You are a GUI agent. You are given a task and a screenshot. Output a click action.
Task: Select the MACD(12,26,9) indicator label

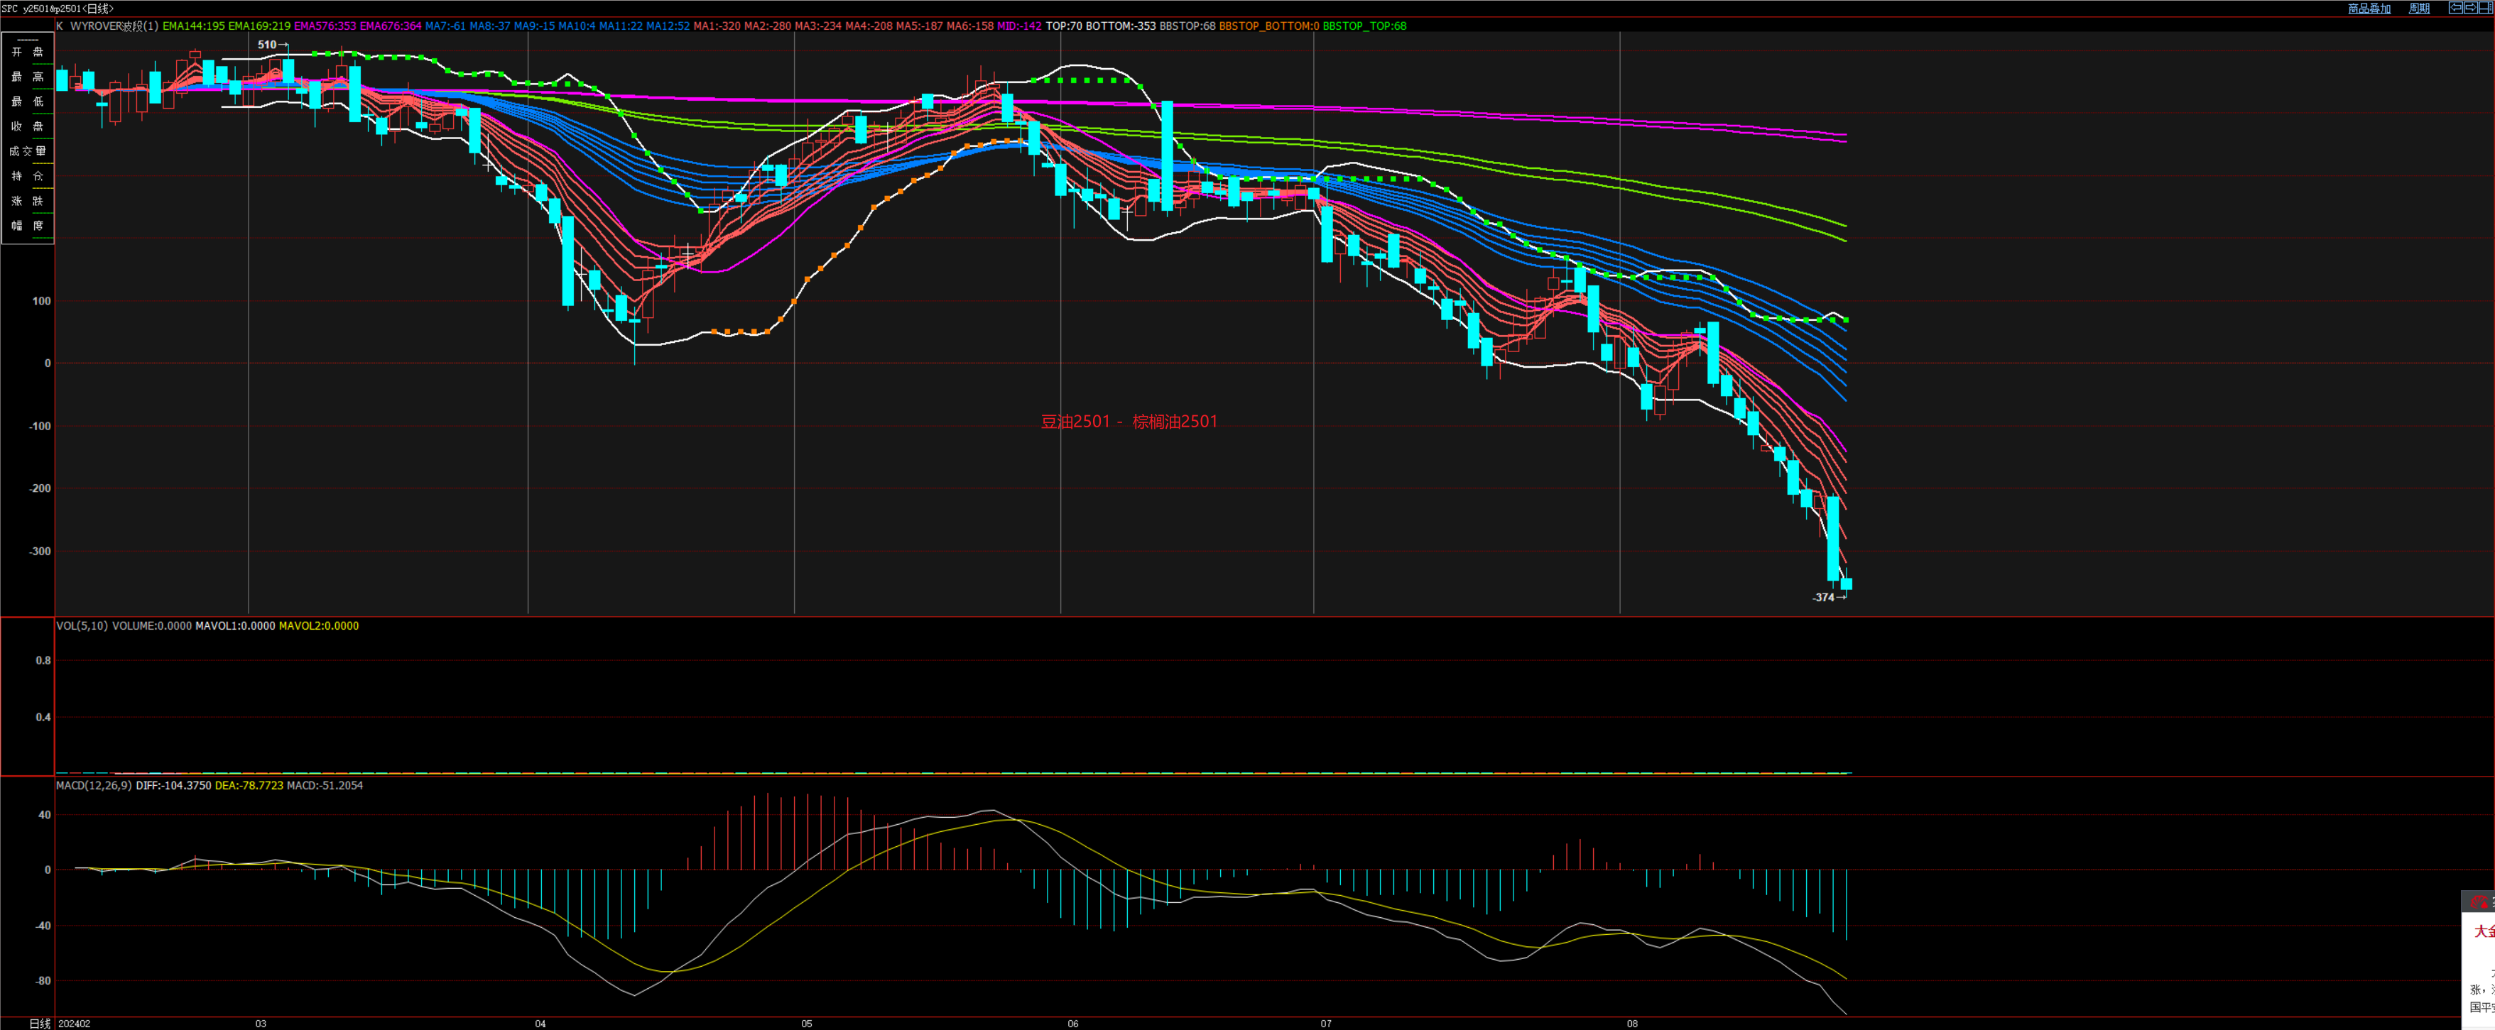pos(93,785)
